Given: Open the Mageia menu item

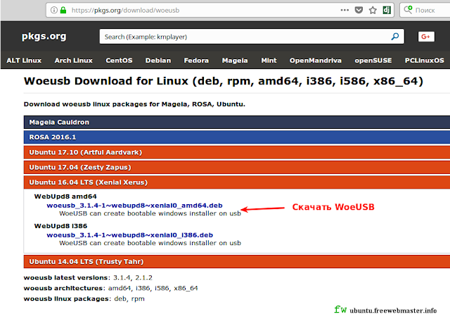Looking at the screenshot, I should click(x=235, y=61).
